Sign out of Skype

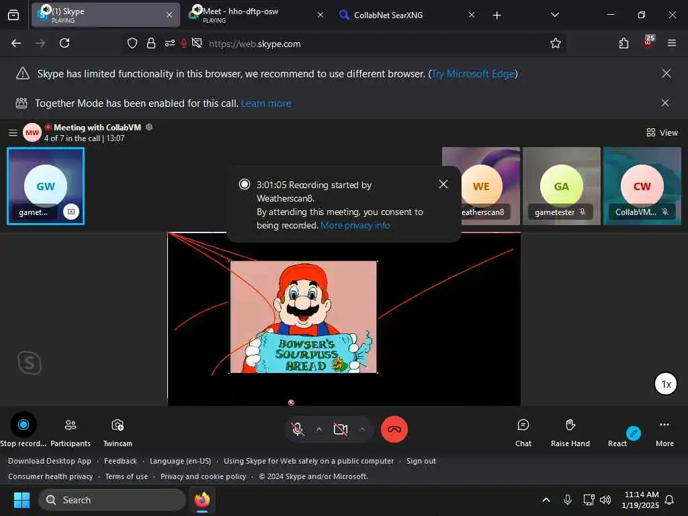(x=421, y=461)
